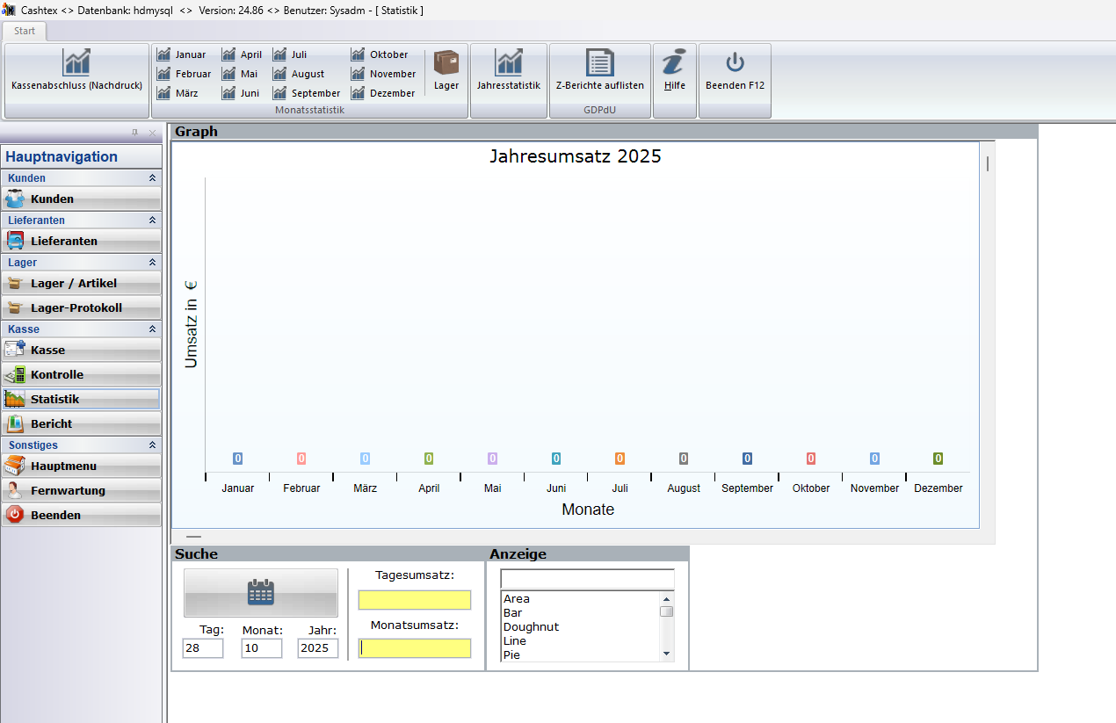Image resolution: width=1116 pixels, height=723 pixels.
Task: Open Kassenabschluss (Nachdruck) chart icon
Action: [76, 62]
